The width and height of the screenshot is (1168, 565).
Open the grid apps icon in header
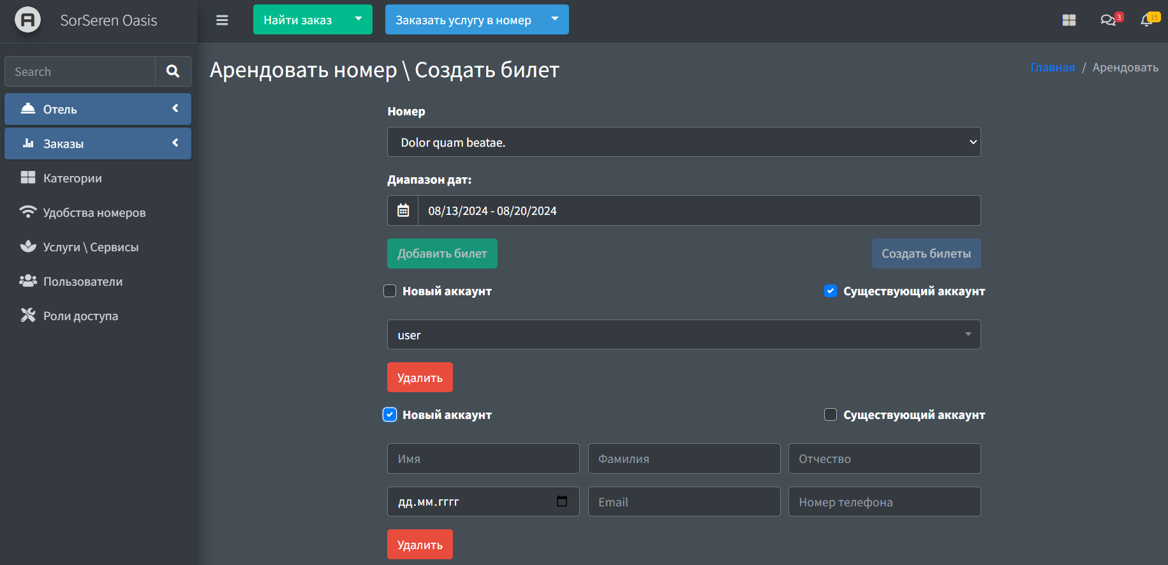coord(1069,20)
